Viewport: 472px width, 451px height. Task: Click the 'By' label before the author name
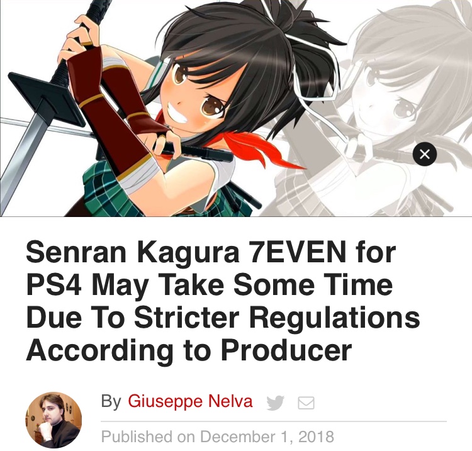111,402
